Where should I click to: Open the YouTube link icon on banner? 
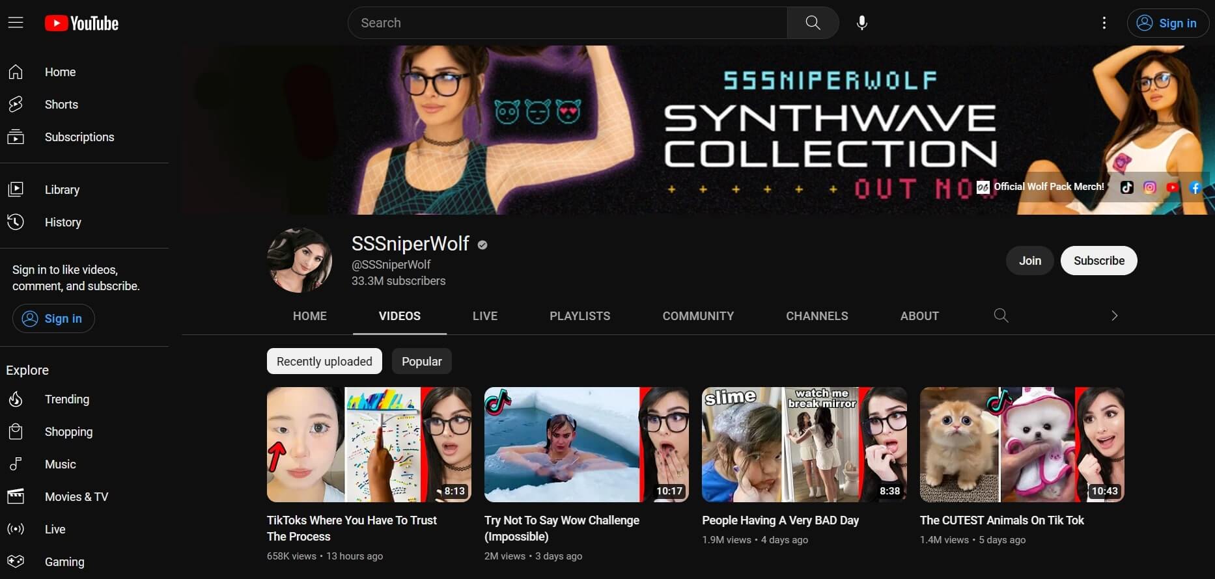(x=1173, y=187)
